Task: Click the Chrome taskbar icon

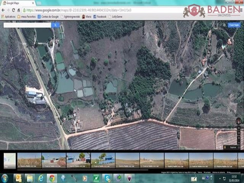Action: click(x=52, y=178)
